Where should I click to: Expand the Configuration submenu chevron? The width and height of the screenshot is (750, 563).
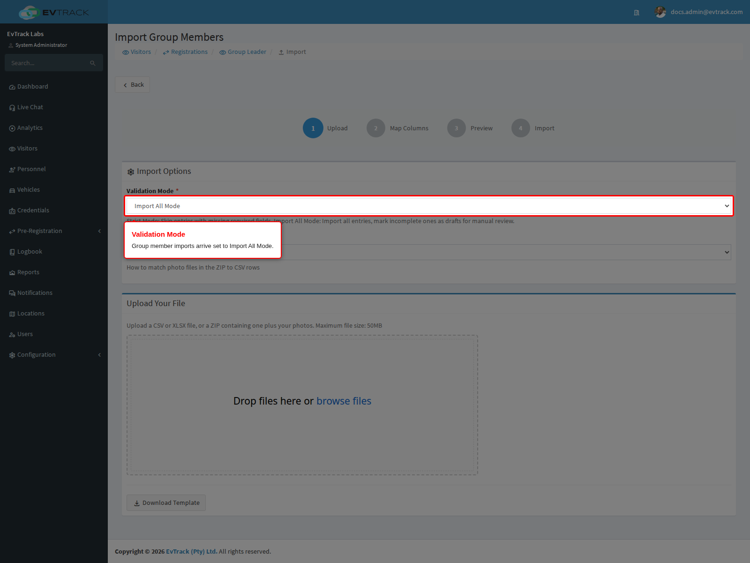click(99, 355)
